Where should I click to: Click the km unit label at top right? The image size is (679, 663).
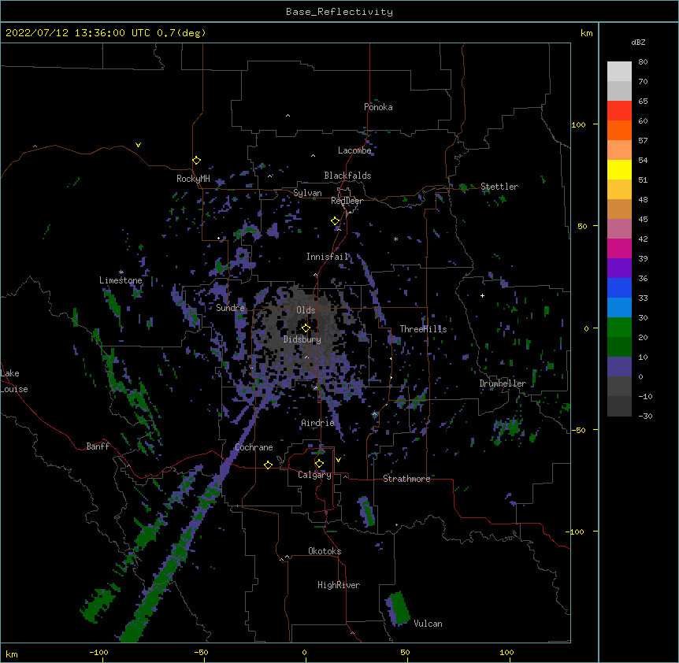[x=587, y=33]
